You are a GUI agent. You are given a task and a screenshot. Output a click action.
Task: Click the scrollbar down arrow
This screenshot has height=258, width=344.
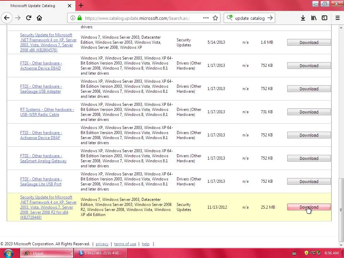click(x=341, y=245)
